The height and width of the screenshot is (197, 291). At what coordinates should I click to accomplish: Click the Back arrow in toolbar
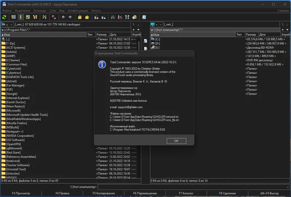coord(64,17)
